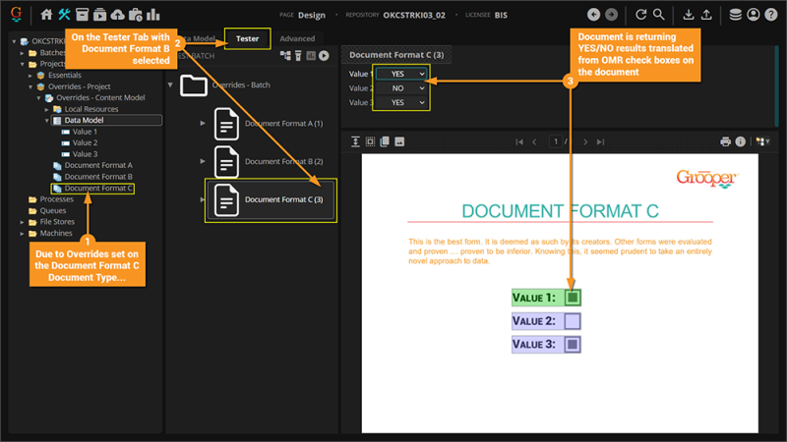Viewport: 787px width, 442px height.
Task: Expand the File Stores node
Action: (x=22, y=222)
